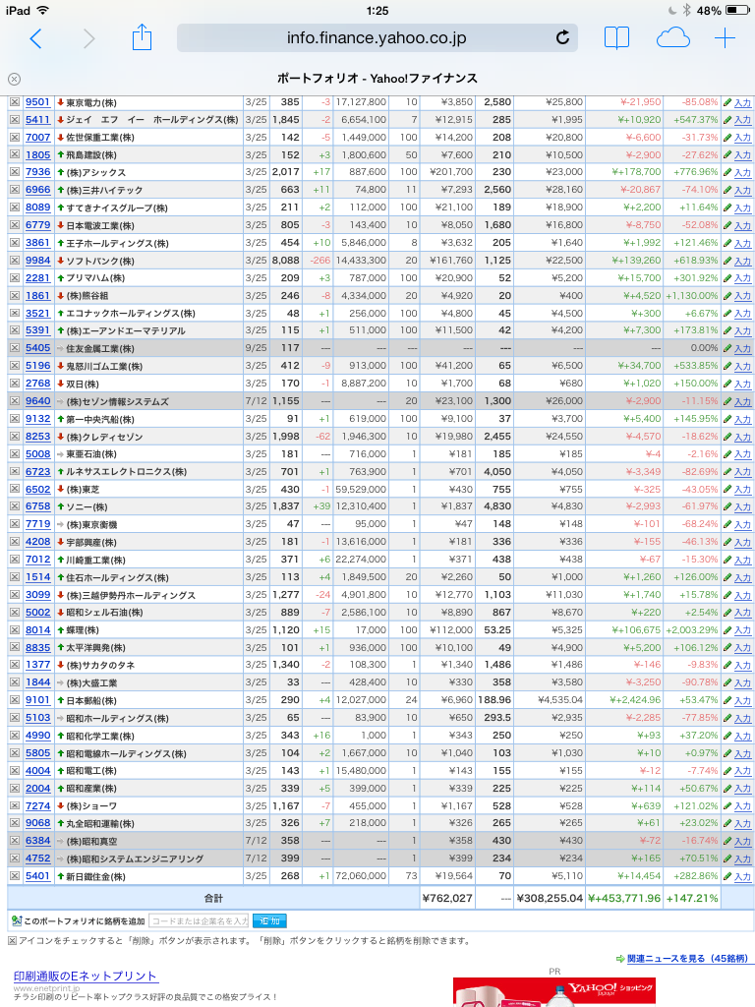Check iPad battery 48% indicator

[x=723, y=10]
